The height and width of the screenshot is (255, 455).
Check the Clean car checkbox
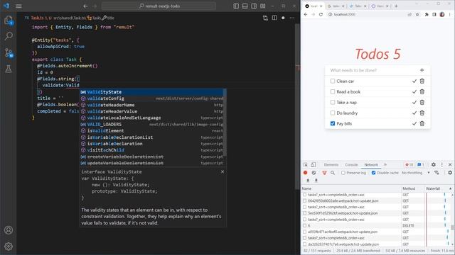333,81
